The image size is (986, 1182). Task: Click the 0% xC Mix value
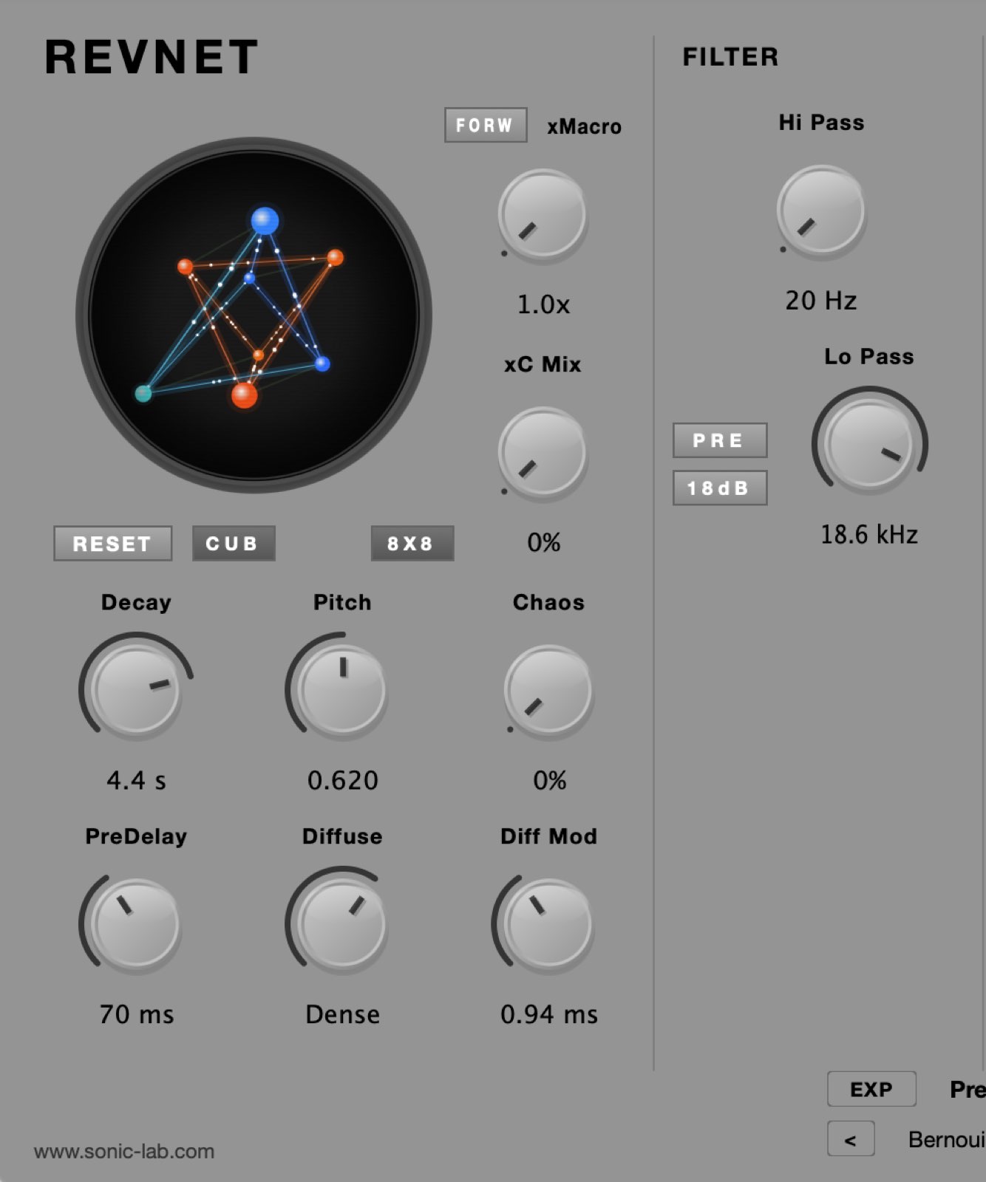point(543,543)
